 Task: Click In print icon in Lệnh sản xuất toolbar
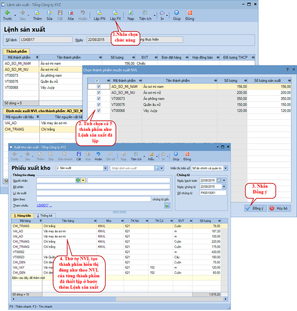162,13
